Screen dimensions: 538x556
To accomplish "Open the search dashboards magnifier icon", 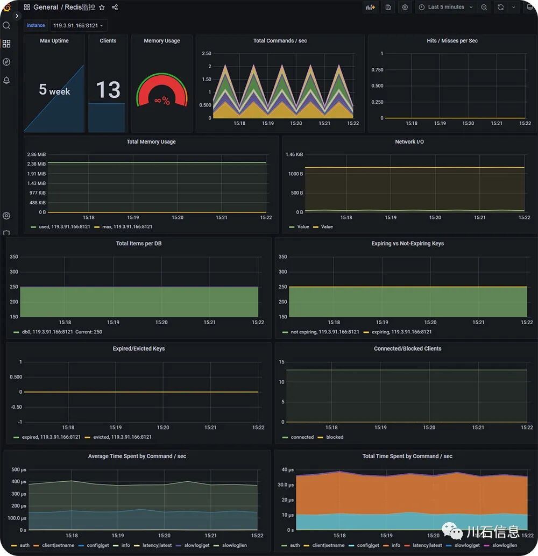I will pos(6,25).
